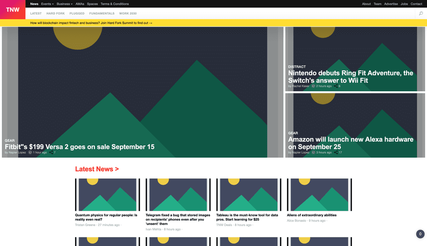Click the Quantum physics article thumbnail
The width and height of the screenshot is (427, 246).
107,195
